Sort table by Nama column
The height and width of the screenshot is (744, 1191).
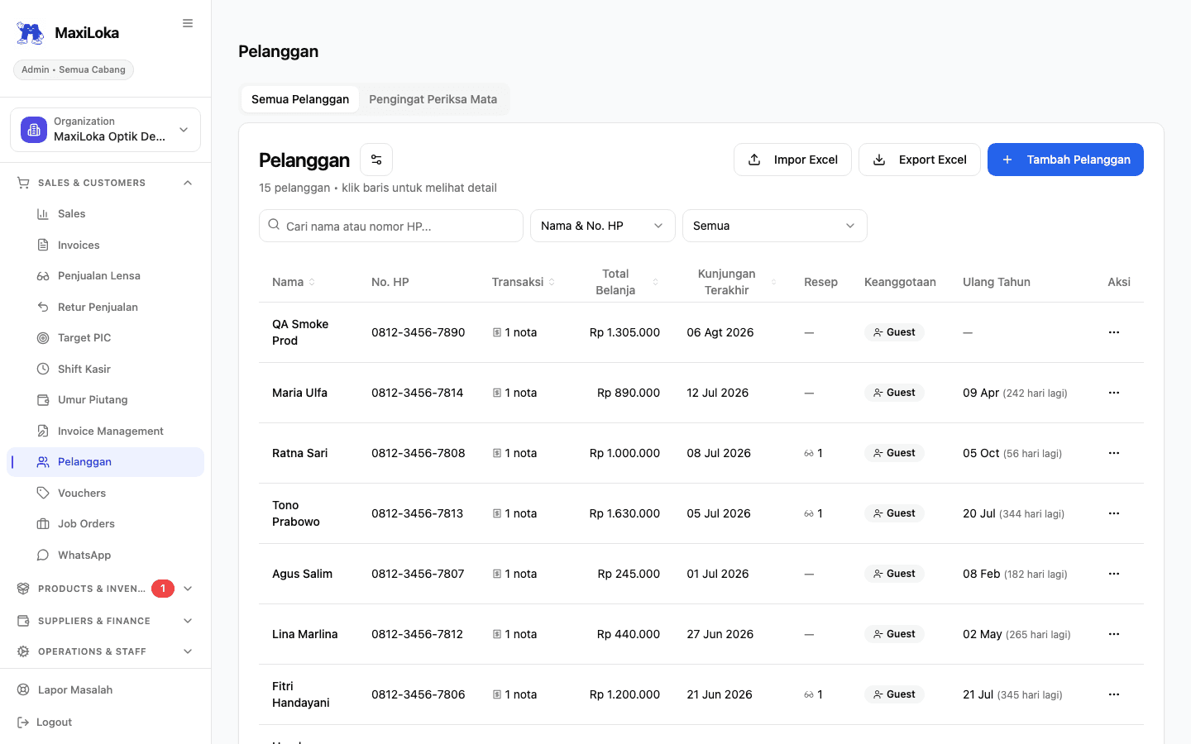[294, 282]
